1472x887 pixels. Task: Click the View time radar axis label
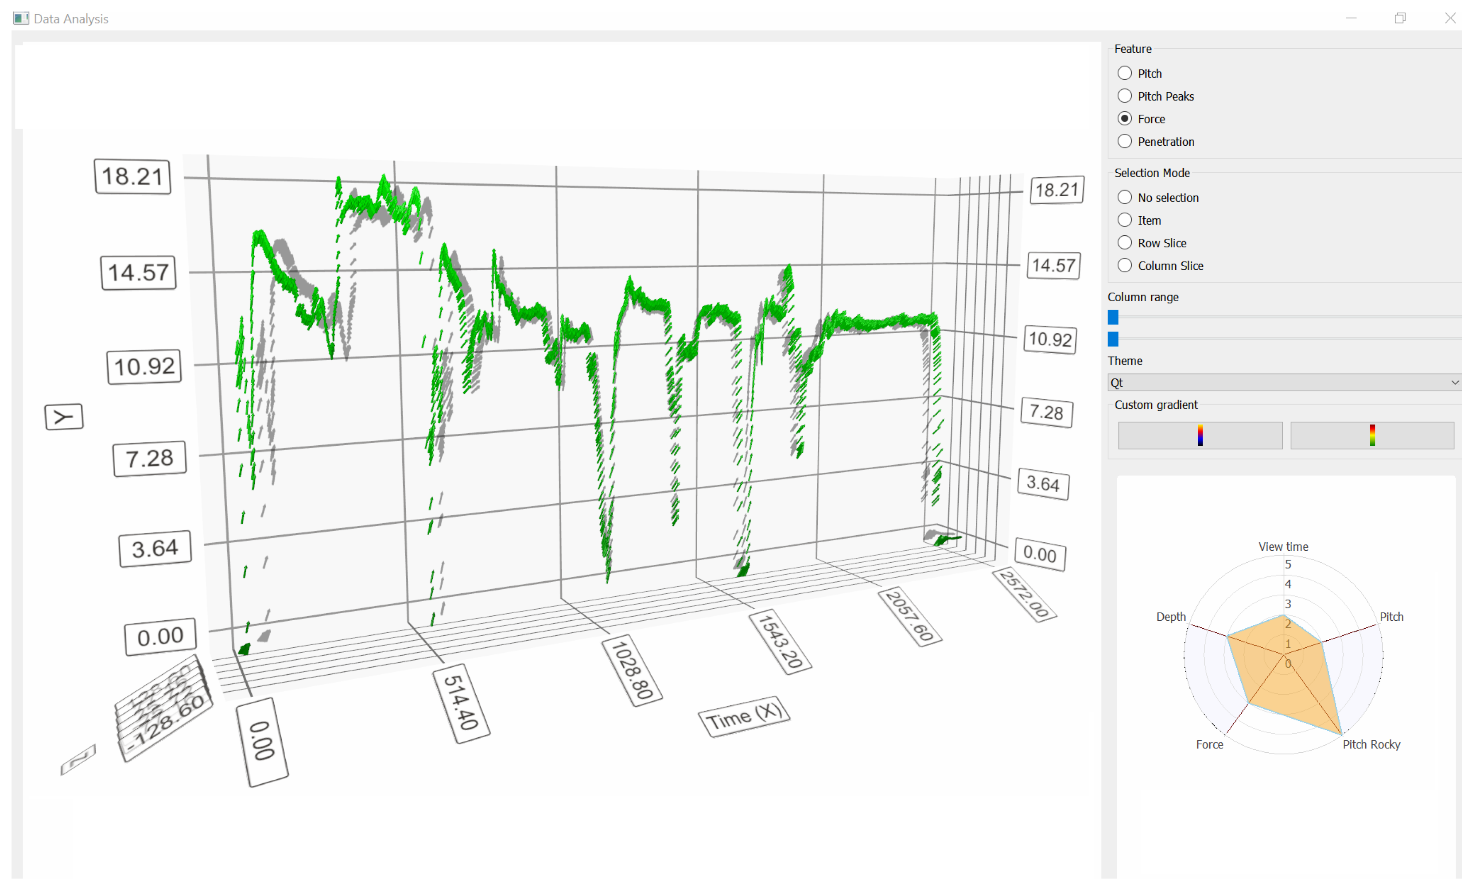1282,546
